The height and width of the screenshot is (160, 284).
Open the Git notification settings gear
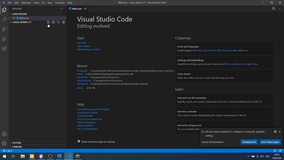click(x=275, y=132)
